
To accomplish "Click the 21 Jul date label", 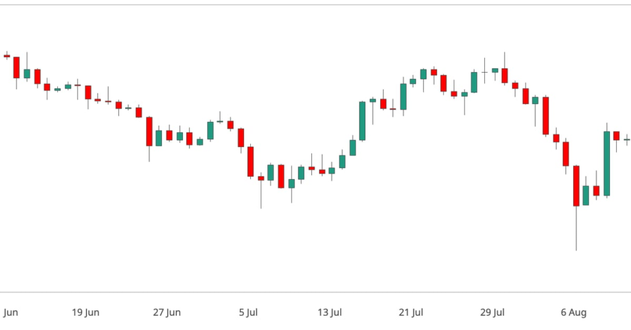I will point(411,312).
